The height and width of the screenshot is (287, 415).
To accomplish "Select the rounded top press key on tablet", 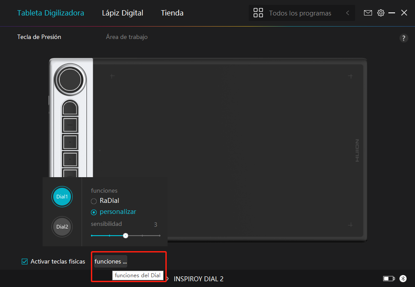I will (70, 108).
